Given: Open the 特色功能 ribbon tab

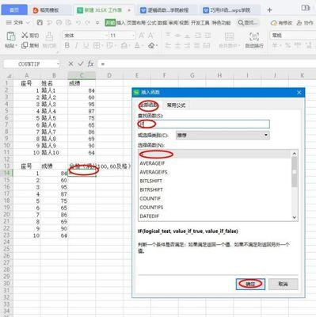Looking at the screenshot, I should point(221,23).
